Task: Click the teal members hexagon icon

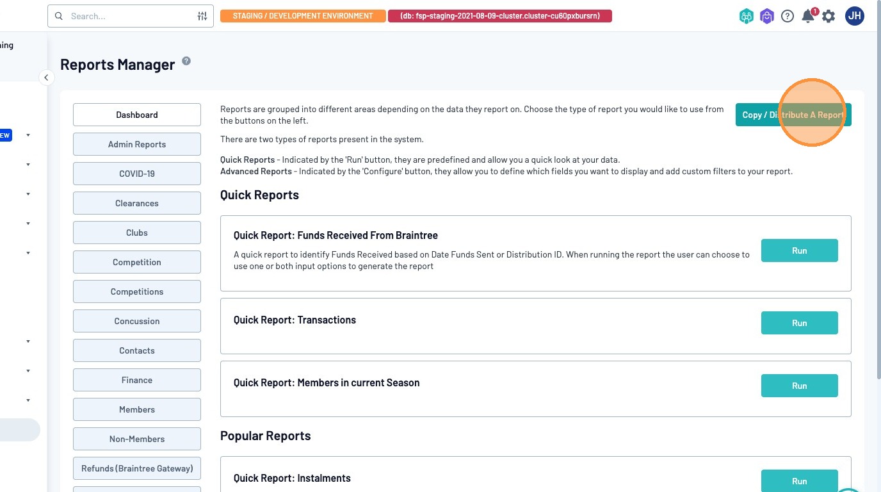Action: point(746,17)
